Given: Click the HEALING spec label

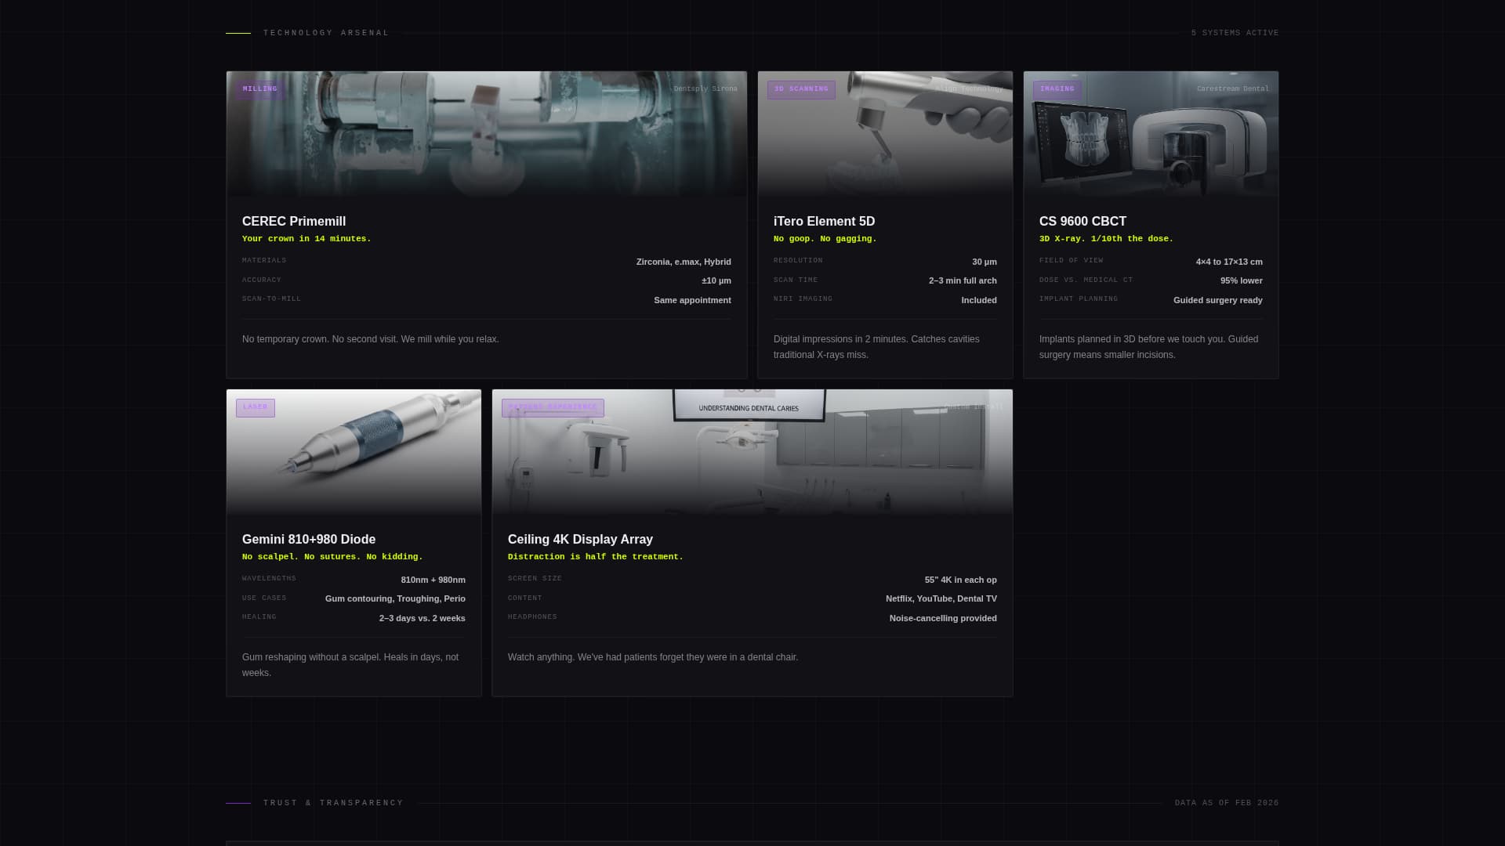Looking at the screenshot, I should click(x=259, y=617).
